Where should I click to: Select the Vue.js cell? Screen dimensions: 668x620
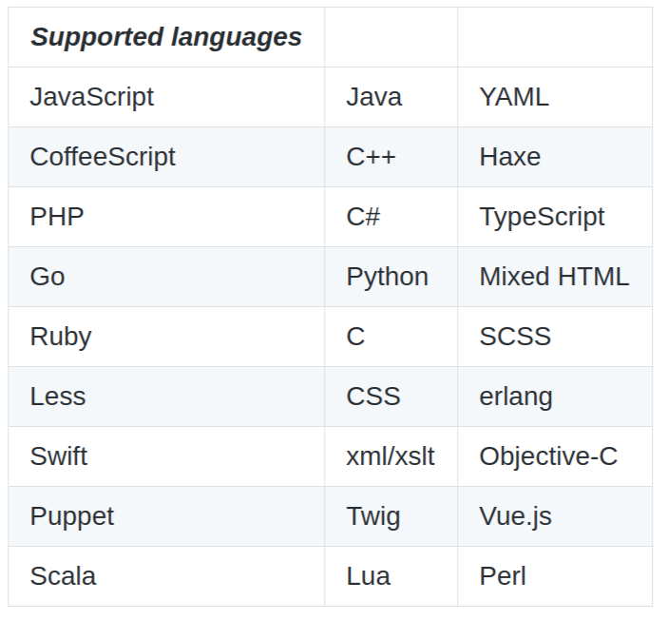(x=515, y=516)
